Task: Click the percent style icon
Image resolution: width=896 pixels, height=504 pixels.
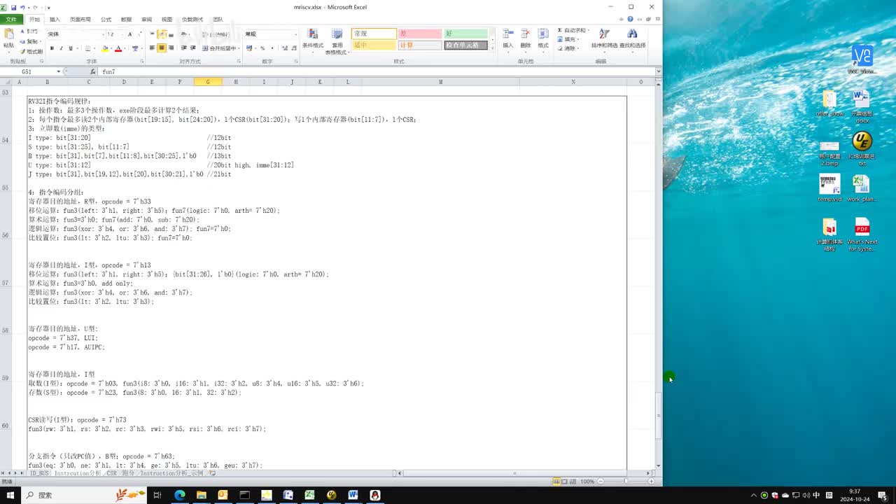Action: [x=262, y=48]
